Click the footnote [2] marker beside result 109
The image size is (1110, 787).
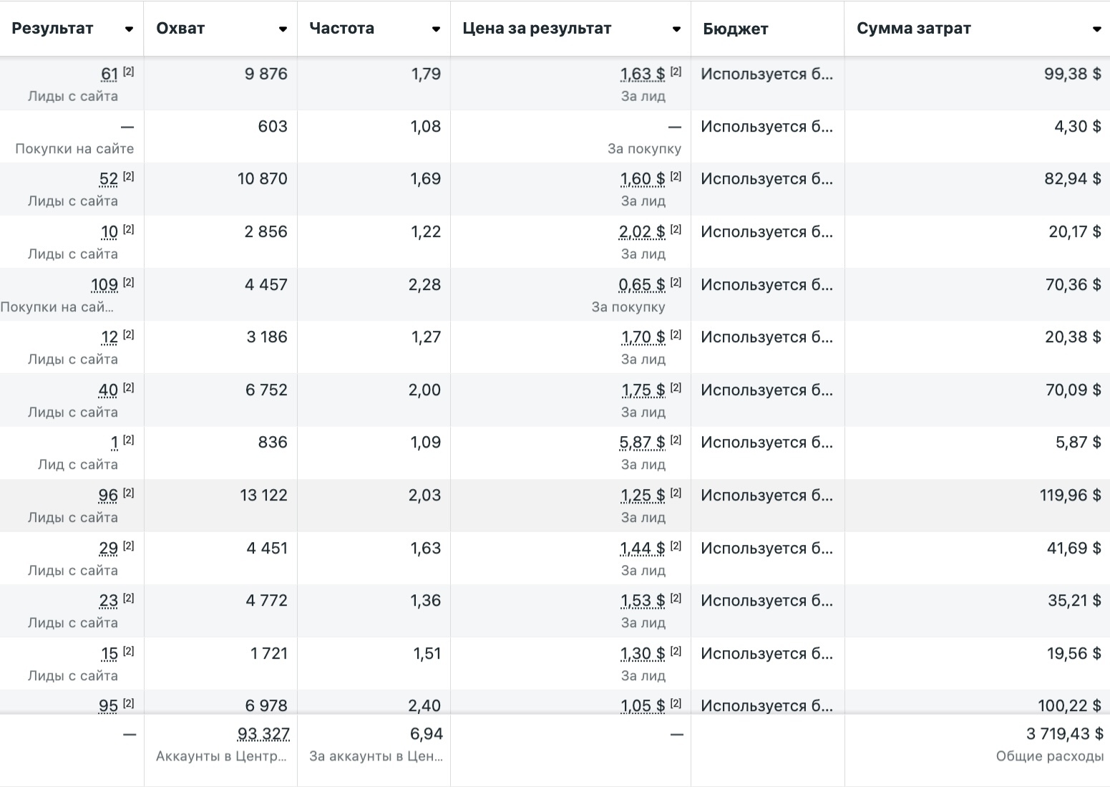click(128, 282)
